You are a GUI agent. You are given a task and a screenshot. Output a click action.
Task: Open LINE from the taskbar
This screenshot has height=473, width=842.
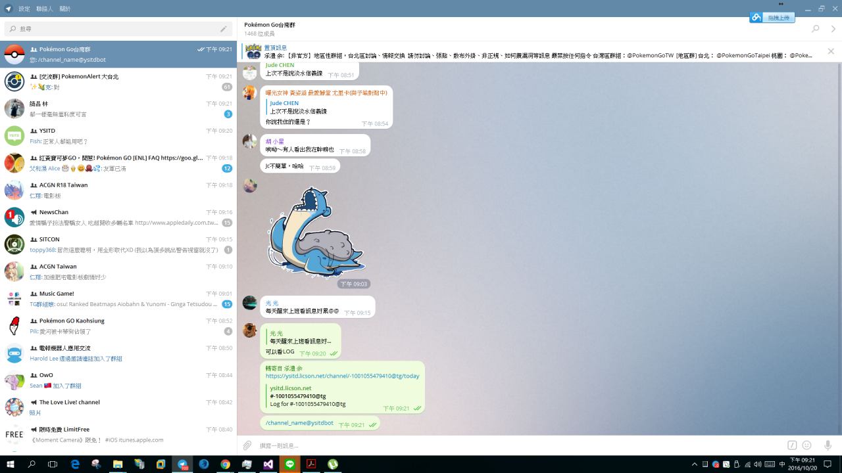pyautogui.click(x=289, y=464)
